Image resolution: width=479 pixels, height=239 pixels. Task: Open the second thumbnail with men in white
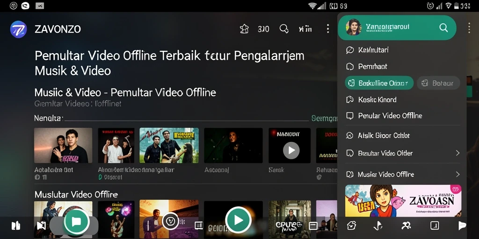[116, 146]
